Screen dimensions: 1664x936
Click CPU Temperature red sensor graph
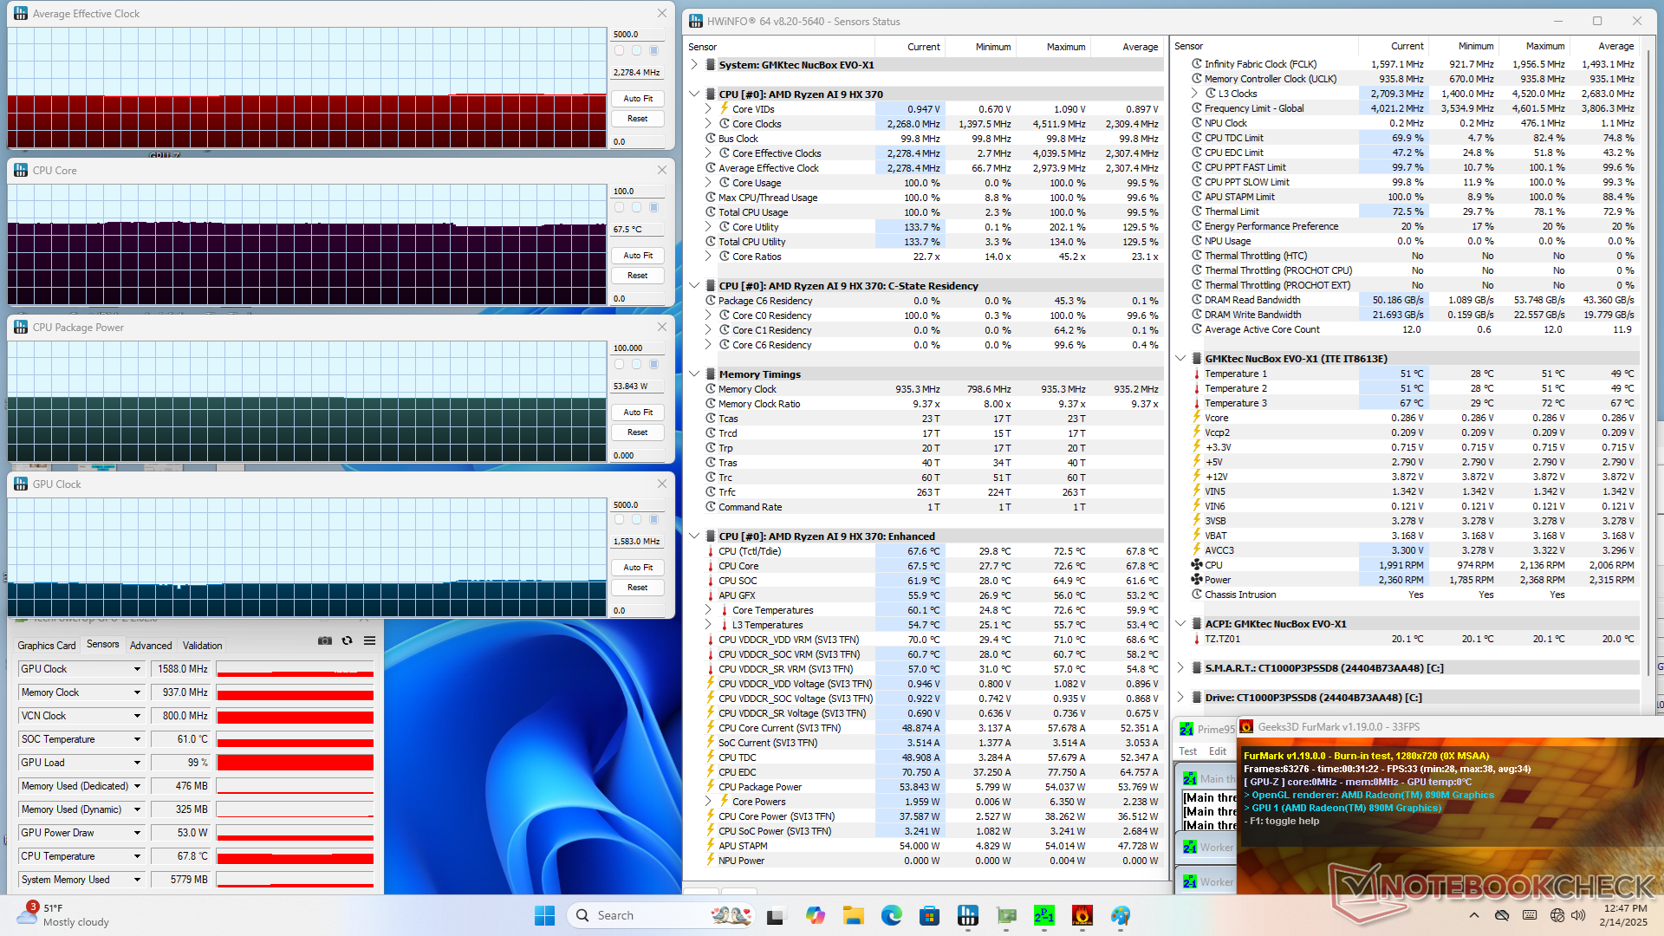(x=295, y=856)
